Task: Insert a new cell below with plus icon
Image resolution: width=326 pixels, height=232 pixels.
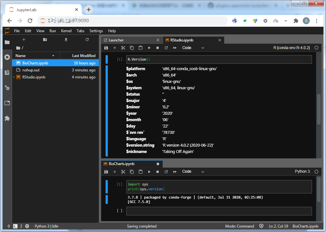Action: point(115,47)
